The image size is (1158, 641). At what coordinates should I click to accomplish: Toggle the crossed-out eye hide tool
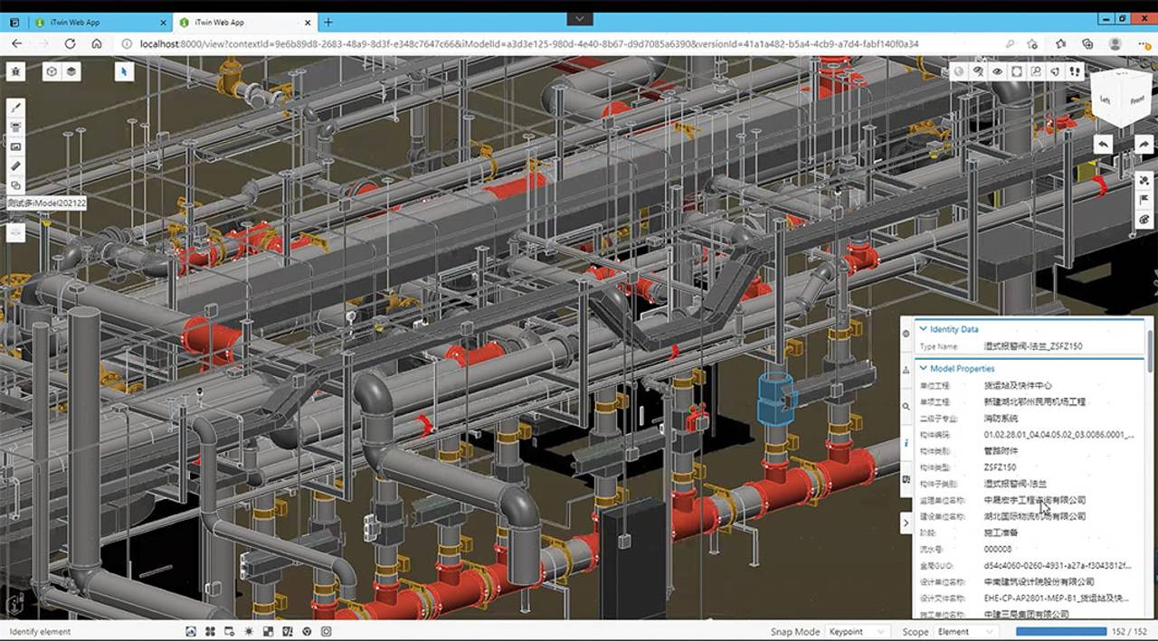pos(978,71)
